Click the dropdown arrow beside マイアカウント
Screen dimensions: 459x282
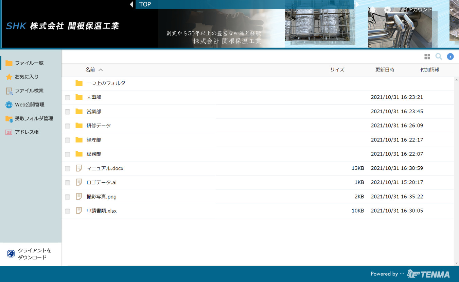pyautogui.click(x=452, y=10)
